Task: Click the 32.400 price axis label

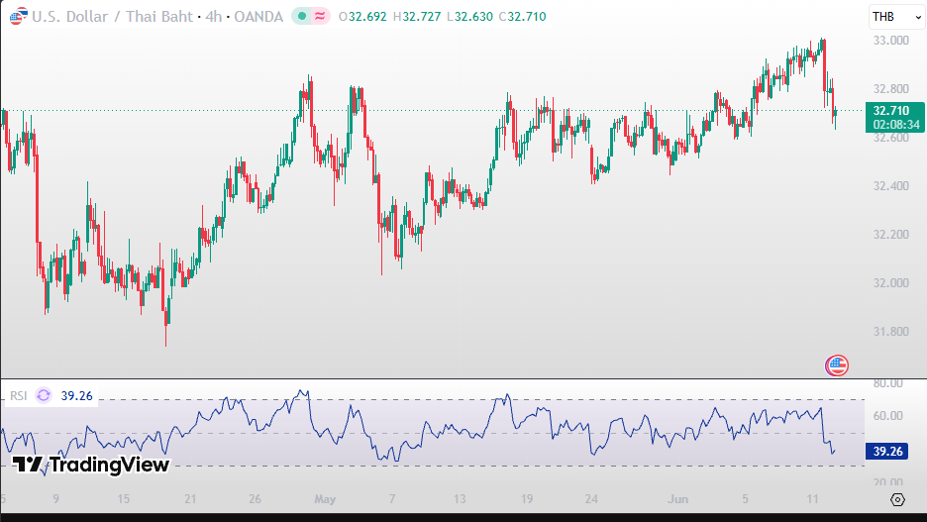Action: click(x=891, y=185)
